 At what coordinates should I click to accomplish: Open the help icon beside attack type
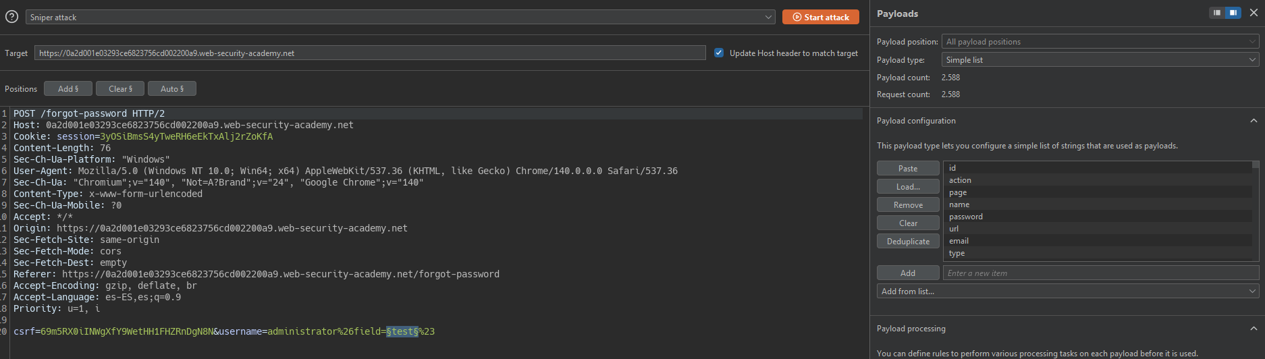pos(11,17)
